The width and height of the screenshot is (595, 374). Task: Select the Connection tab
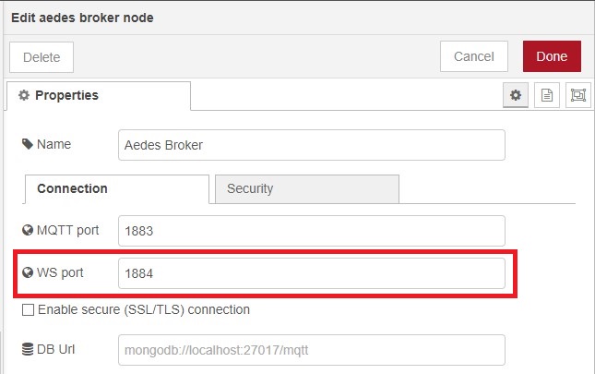[117, 188]
